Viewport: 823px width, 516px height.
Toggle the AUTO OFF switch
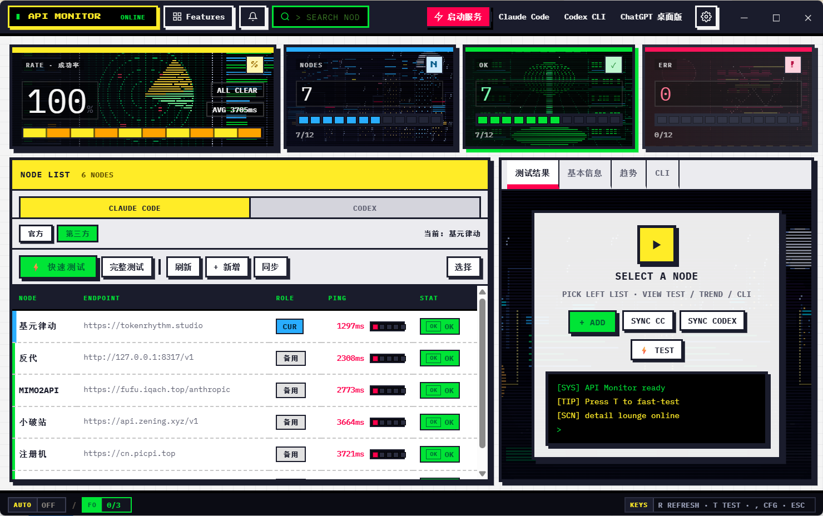37,505
